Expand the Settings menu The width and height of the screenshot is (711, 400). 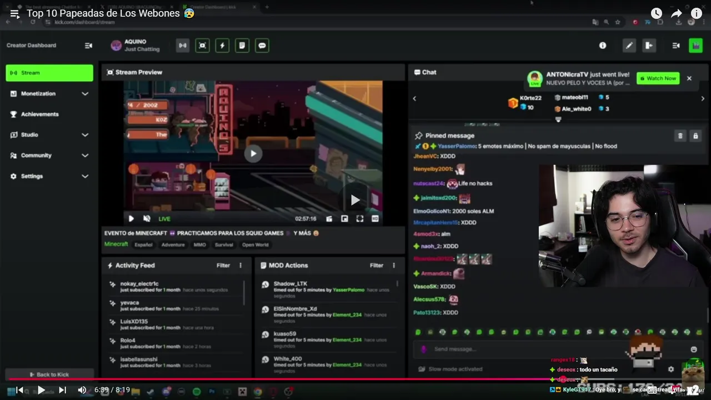click(49, 176)
